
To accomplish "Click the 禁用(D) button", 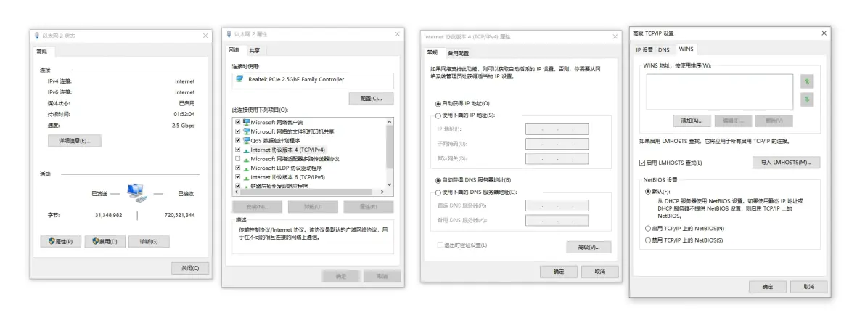I will pos(104,241).
